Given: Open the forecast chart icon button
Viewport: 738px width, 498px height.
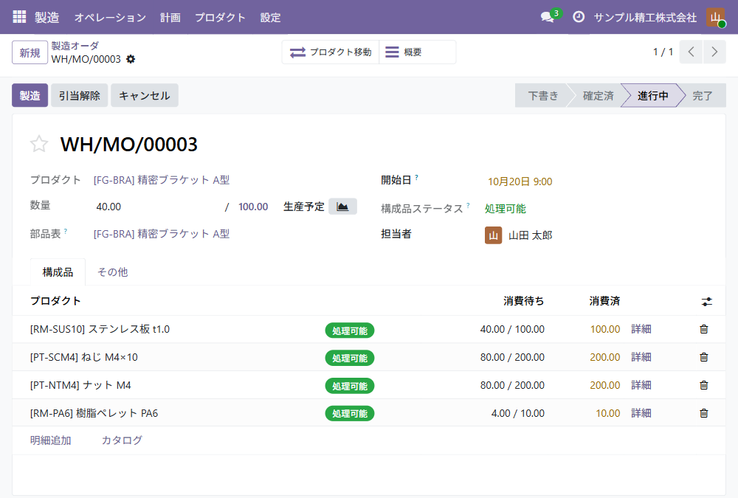Looking at the screenshot, I should point(342,207).
